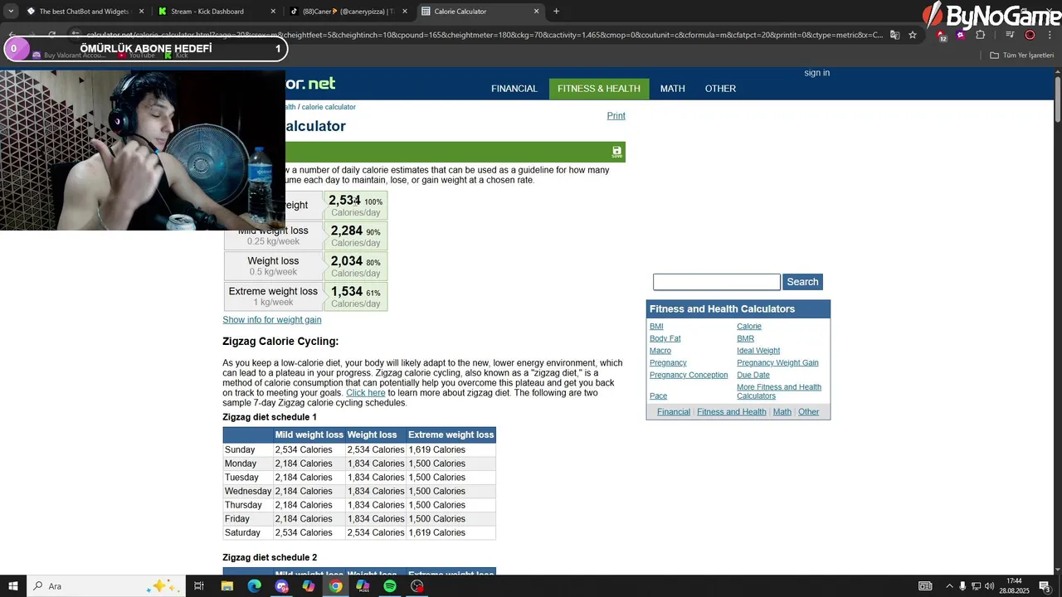1062x597 pixels.
Task: Open Task View on the taskbar
Action: [x=199, y=586]
